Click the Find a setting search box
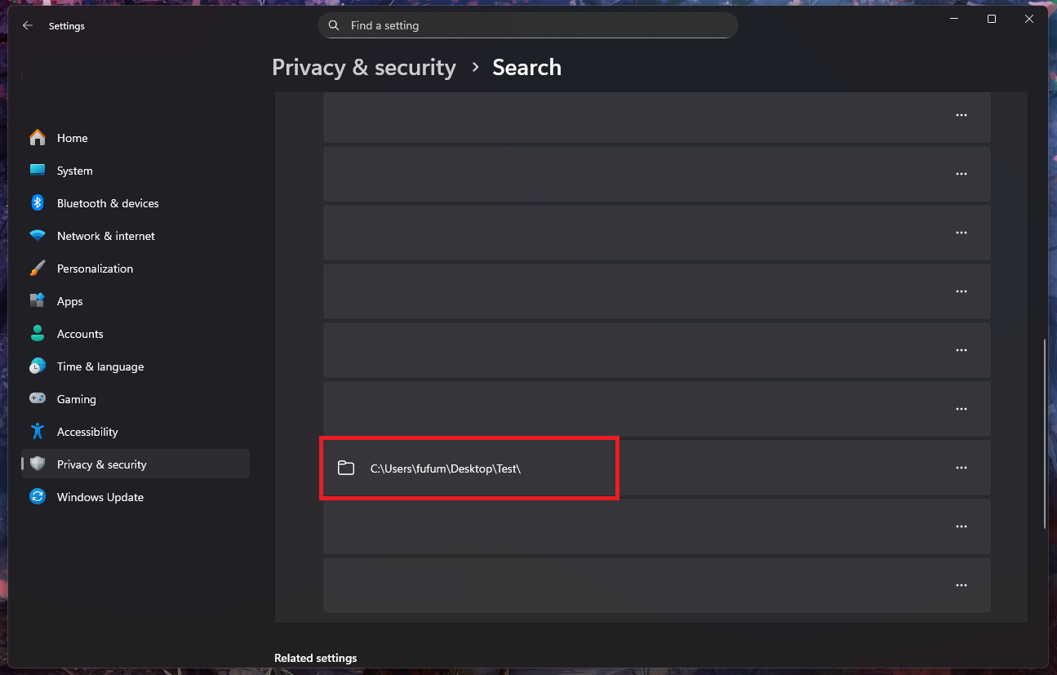The width and height of the screenshot is (1057, 675). 539,26
